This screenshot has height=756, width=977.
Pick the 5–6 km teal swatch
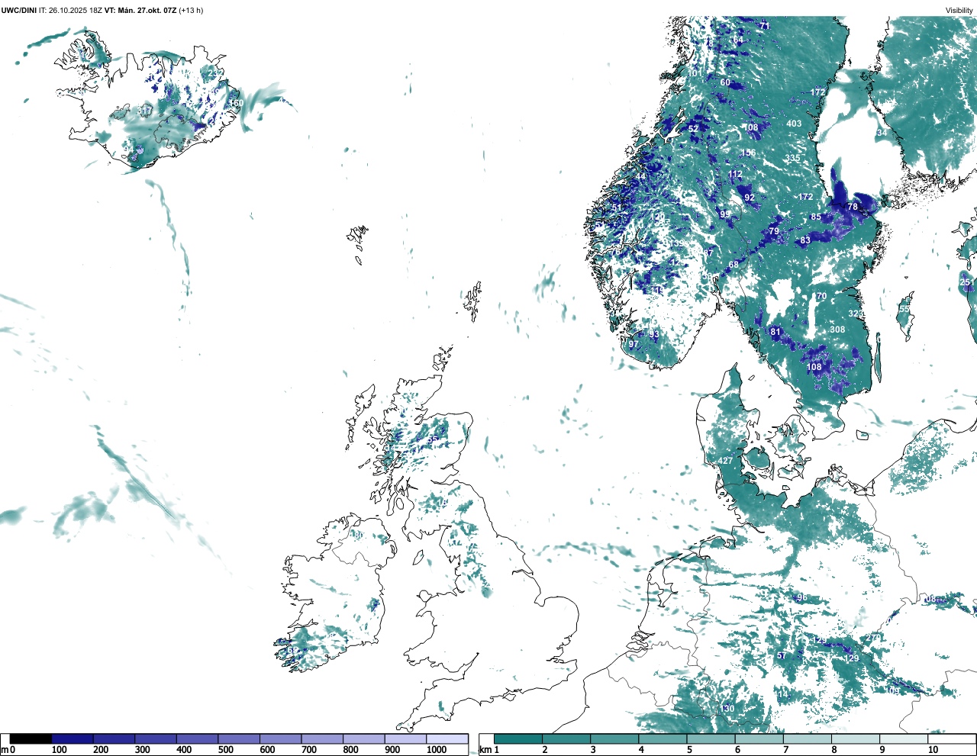click(711, 738)
